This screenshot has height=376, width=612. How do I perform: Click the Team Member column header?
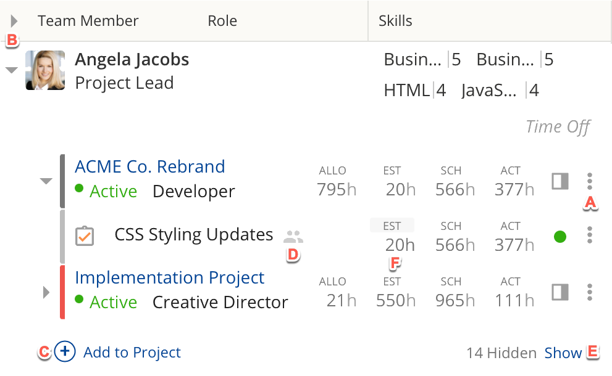(x=88, y=21)
